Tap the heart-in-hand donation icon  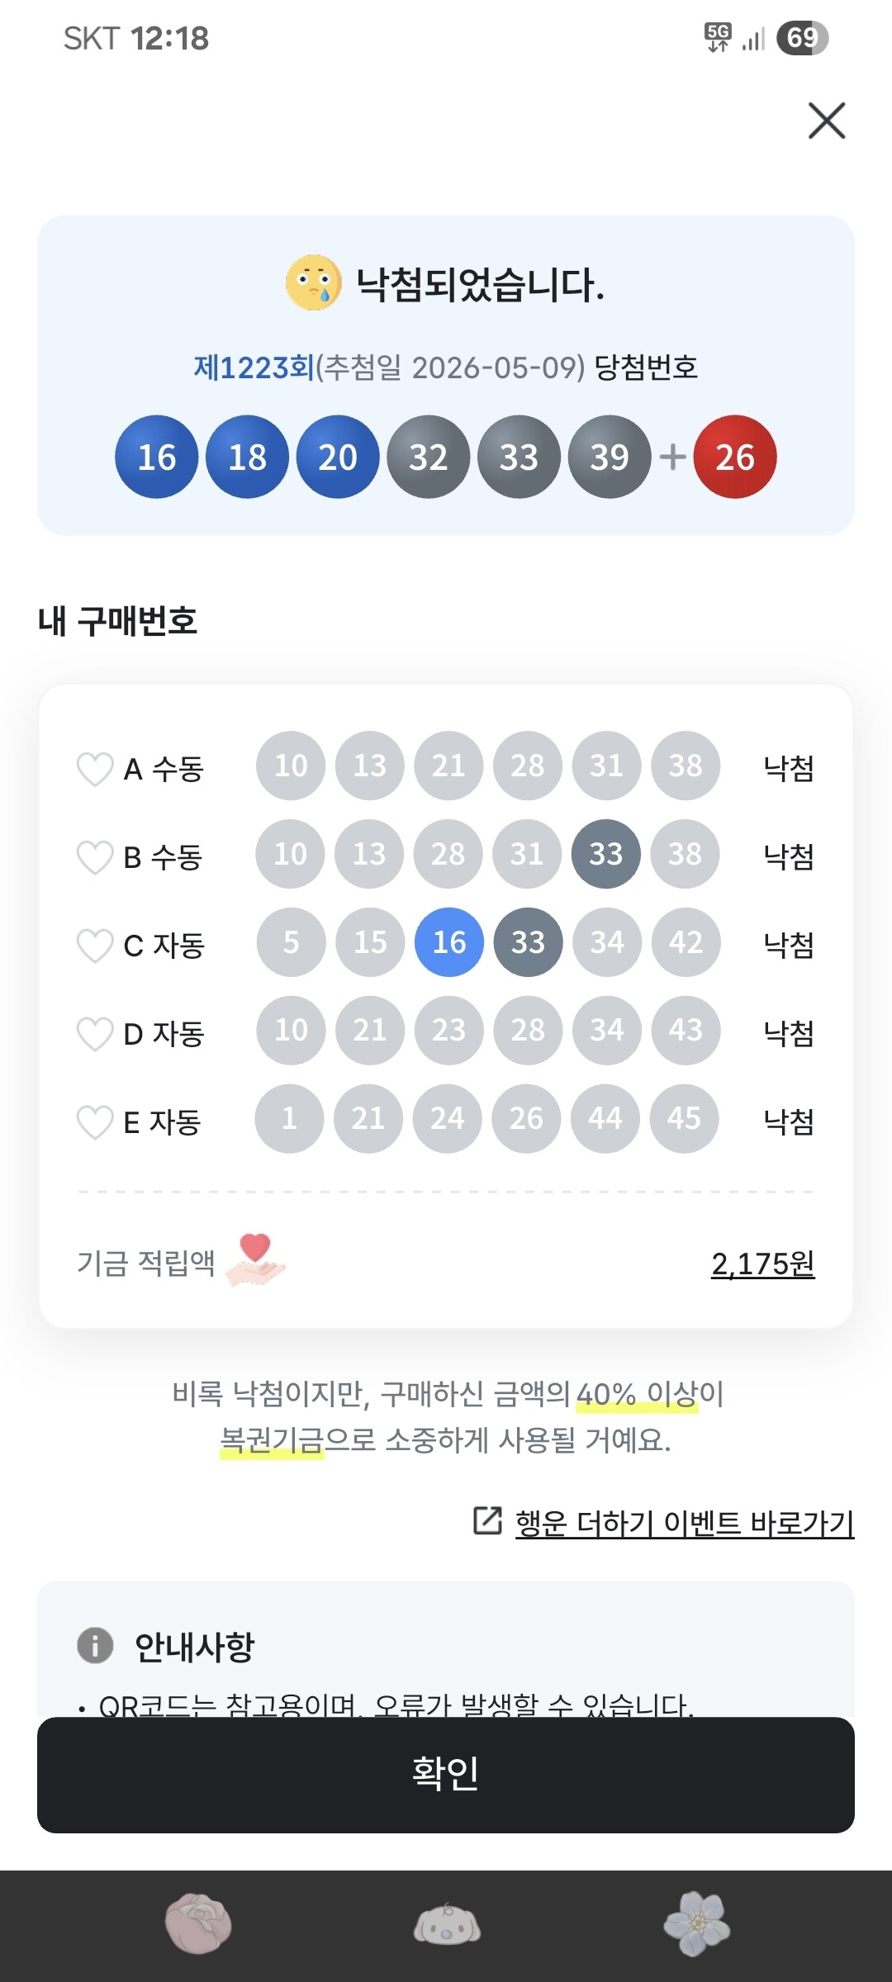[255, 1260]
